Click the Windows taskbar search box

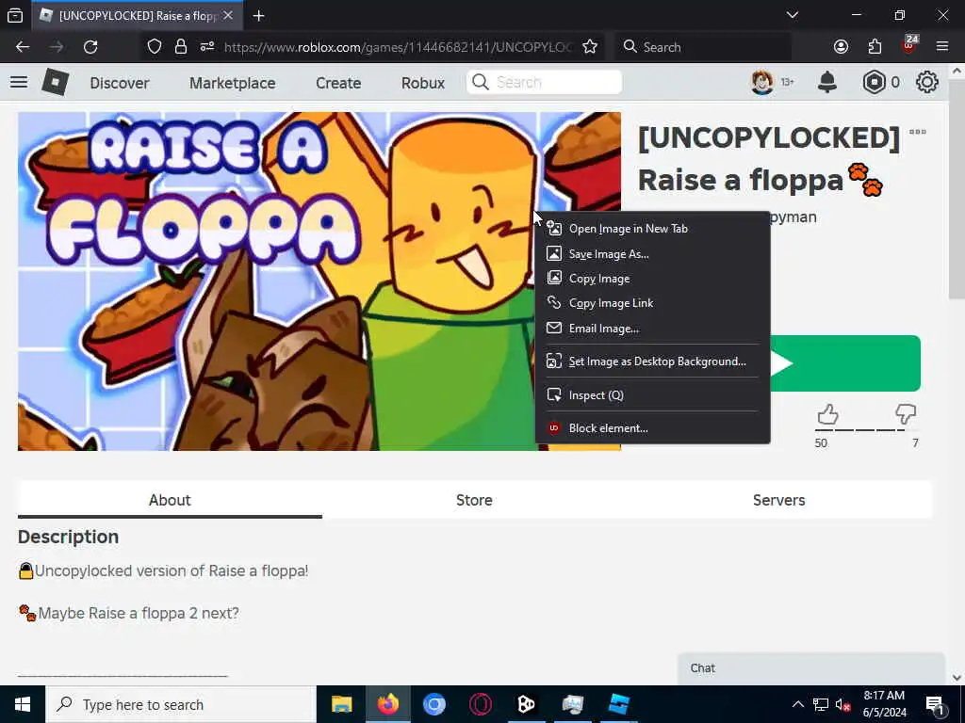[x=180, y=704]
